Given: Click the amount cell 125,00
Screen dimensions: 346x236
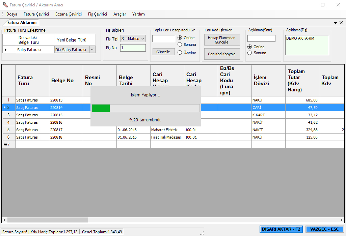Looking at the screenshot, I should pos(302,137).
